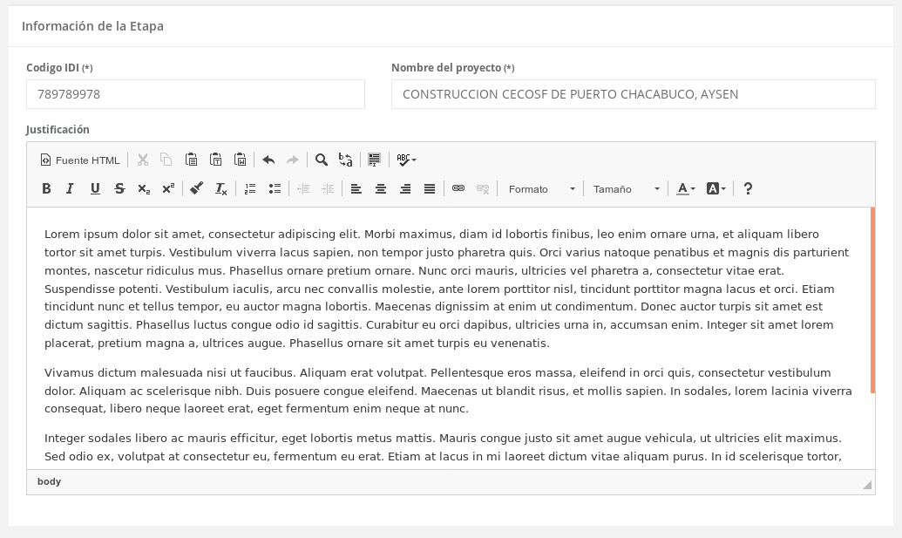Click the copy formatting paintbrush icon

197,188
